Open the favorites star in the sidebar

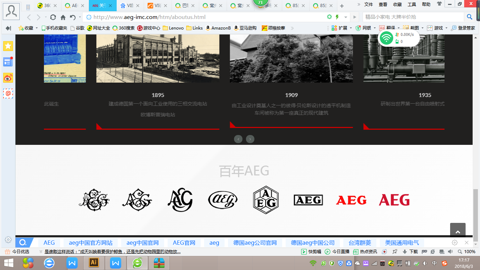point(8,46)
